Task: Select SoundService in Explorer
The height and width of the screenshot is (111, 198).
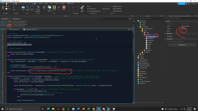Action: [x=143, y=78]
